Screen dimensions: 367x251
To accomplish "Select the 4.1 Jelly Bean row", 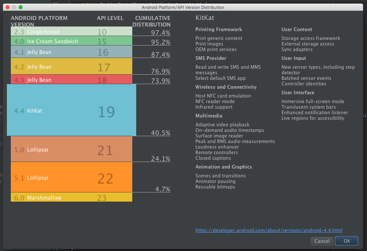I will click(x=71, y=51).
